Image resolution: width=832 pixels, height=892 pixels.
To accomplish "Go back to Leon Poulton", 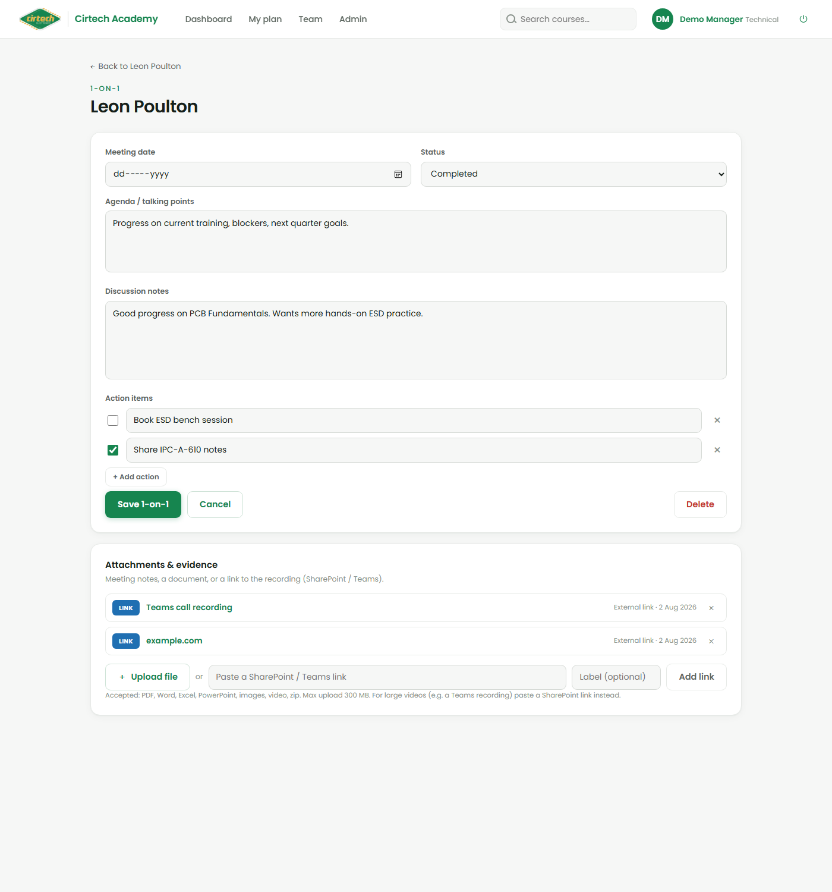I will point(135,66).
